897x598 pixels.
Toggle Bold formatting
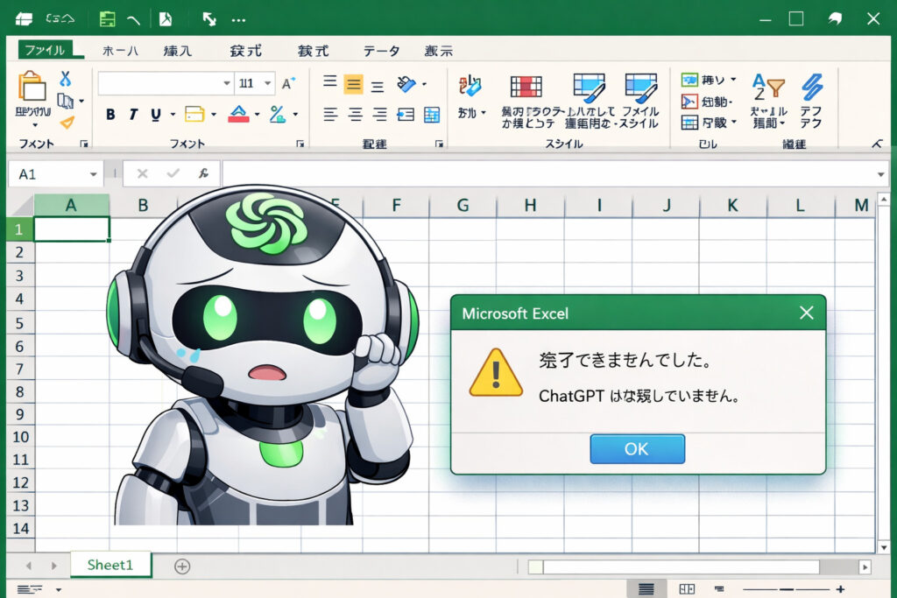[110, 114]
